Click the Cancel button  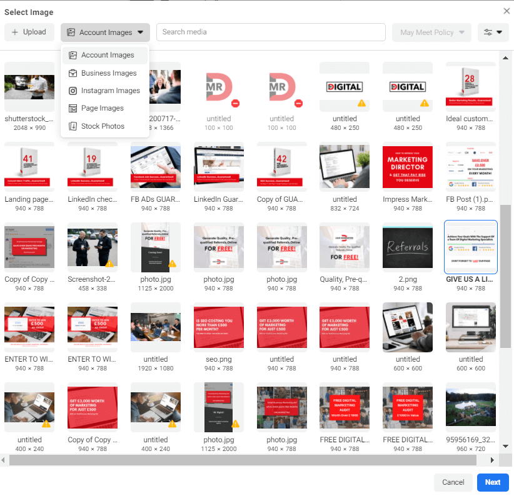pos(453,482)
